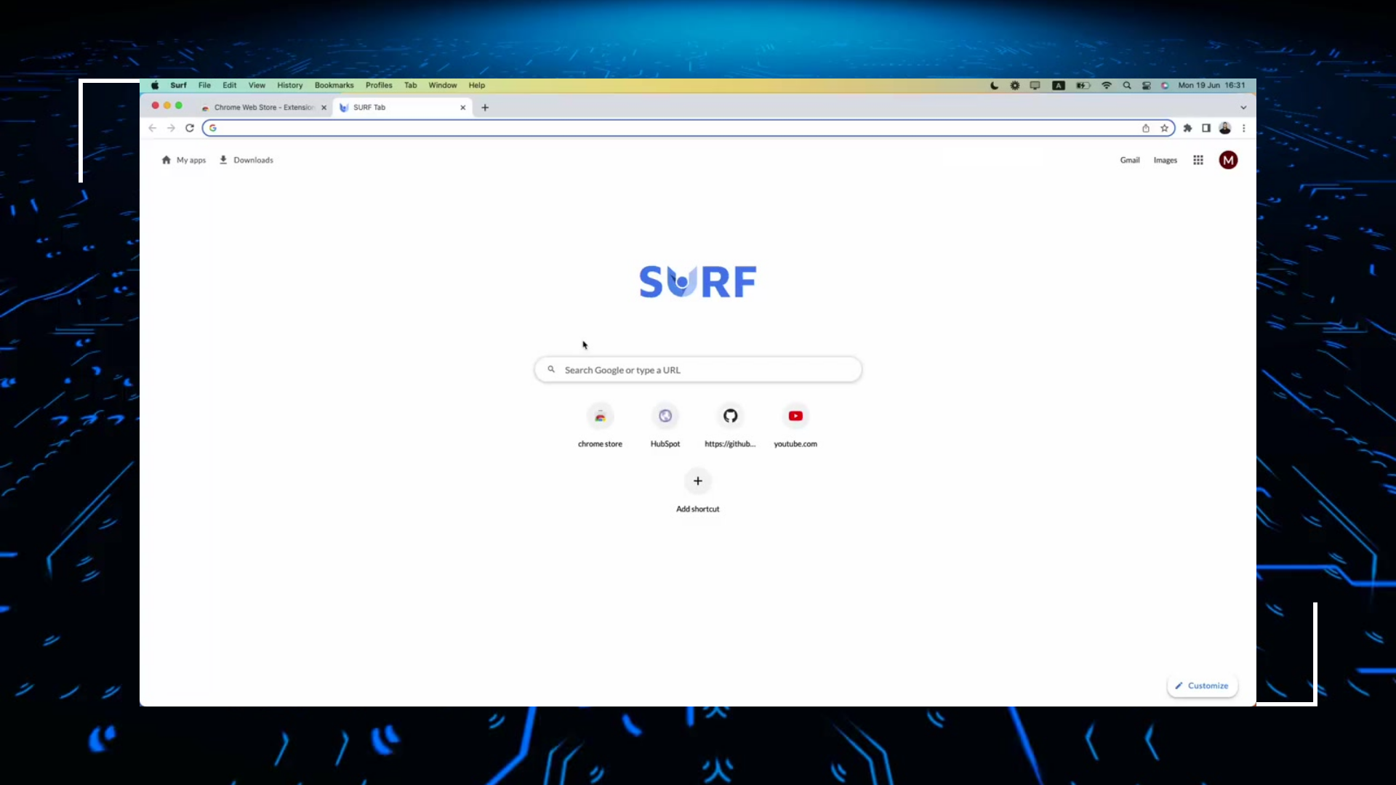Screen dimensions: 1396x785
Task: Click the Customize button
Action: click(1202, 685)
